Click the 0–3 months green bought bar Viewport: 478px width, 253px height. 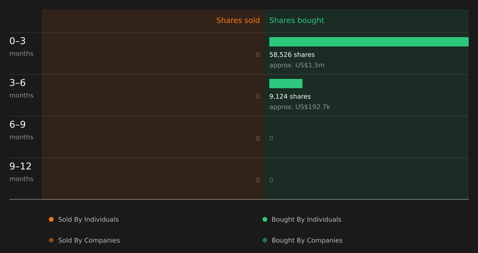[x=369, y=42]
